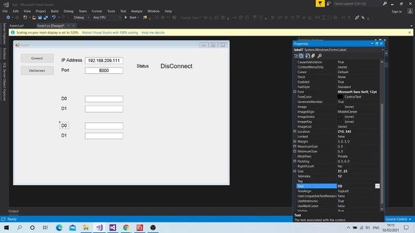Open the Windows Action Center notification icon

[x=407, y=227]
